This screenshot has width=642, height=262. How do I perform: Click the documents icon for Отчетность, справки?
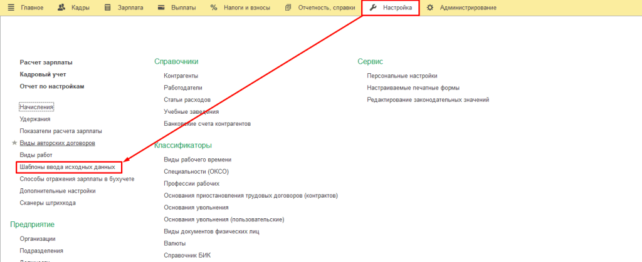coord(288,8)
